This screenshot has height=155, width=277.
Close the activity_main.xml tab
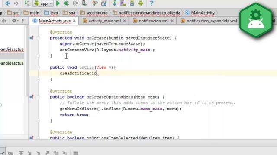(125, 21)
